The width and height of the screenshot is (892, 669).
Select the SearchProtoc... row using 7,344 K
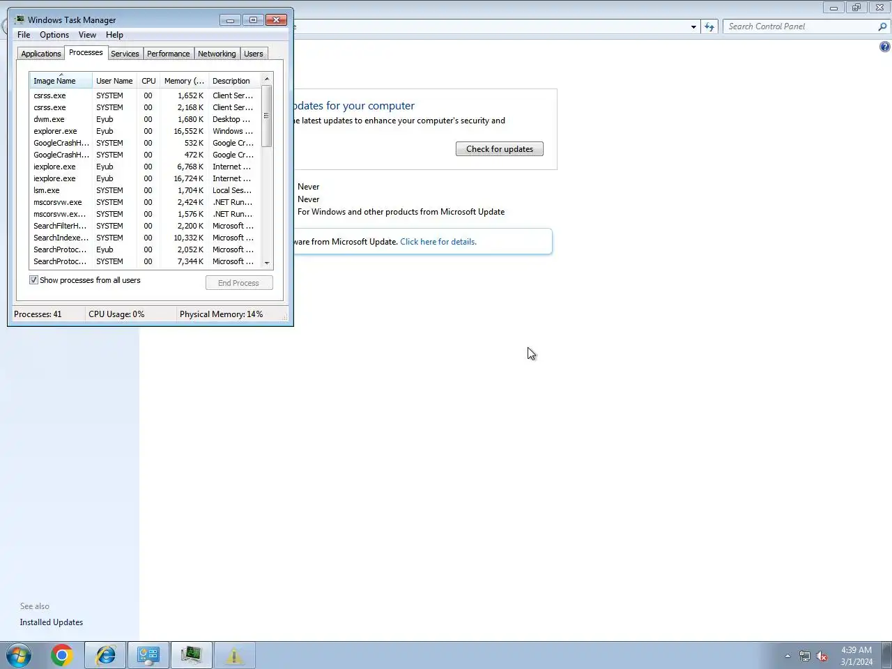(145, 261)
